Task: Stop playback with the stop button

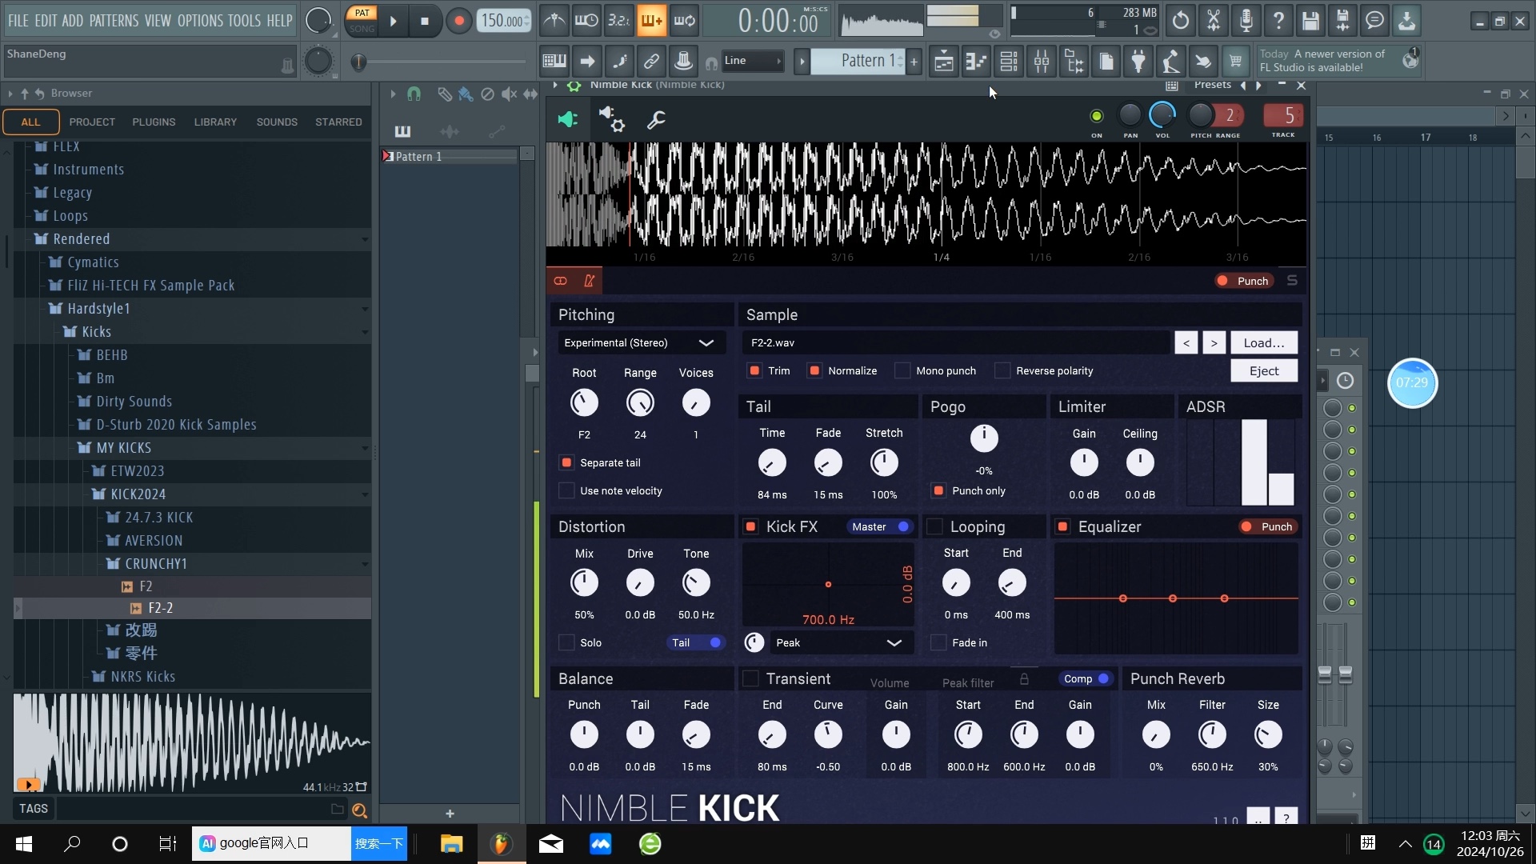Action: click(x=425, y=22)
